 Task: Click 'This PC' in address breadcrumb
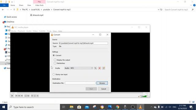25,9
